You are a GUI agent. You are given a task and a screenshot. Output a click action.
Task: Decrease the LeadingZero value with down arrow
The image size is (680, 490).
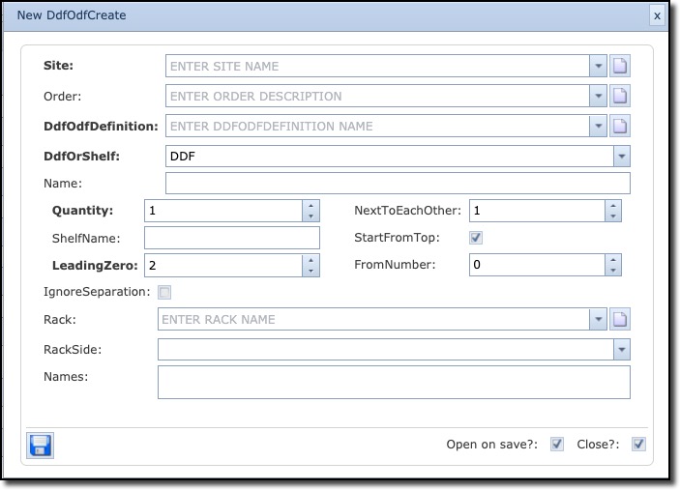(x=310, y=271)
